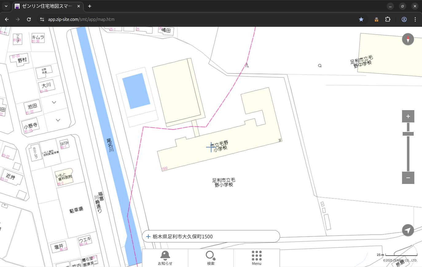Open the browser Extensions puzzle icon
The height and width of the screenshot is (267, 422).
(388, 19)
